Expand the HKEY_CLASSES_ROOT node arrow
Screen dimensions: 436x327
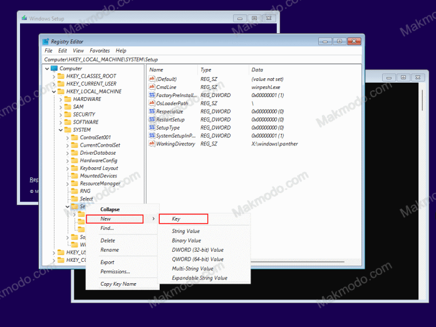pos(54,76)
